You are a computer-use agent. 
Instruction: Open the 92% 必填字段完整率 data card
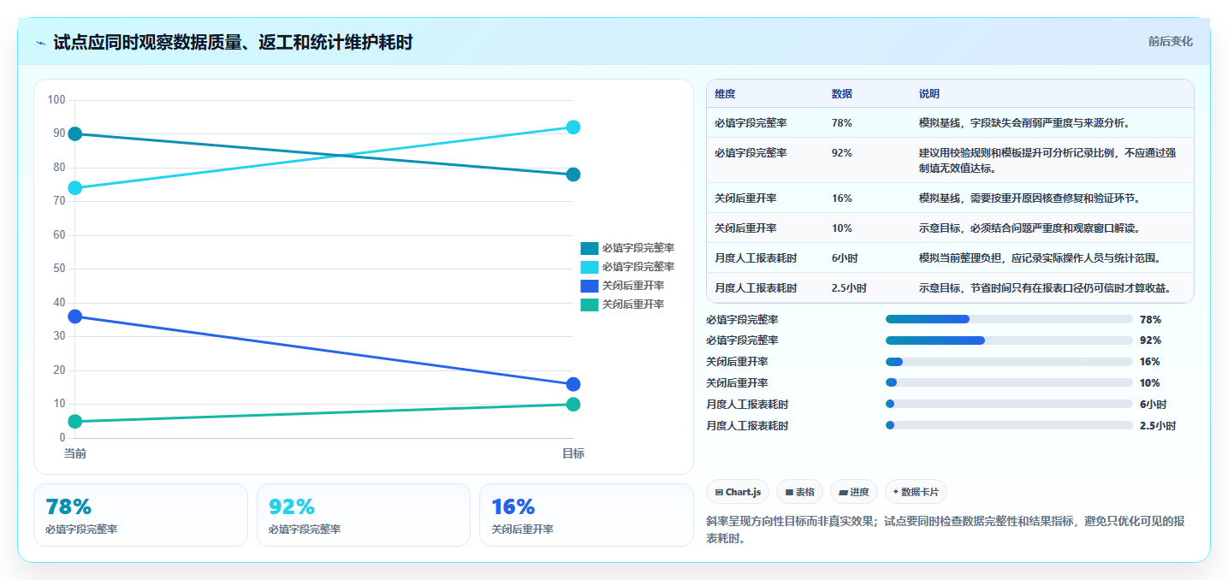pyautogui.click(x=364, y=515)
